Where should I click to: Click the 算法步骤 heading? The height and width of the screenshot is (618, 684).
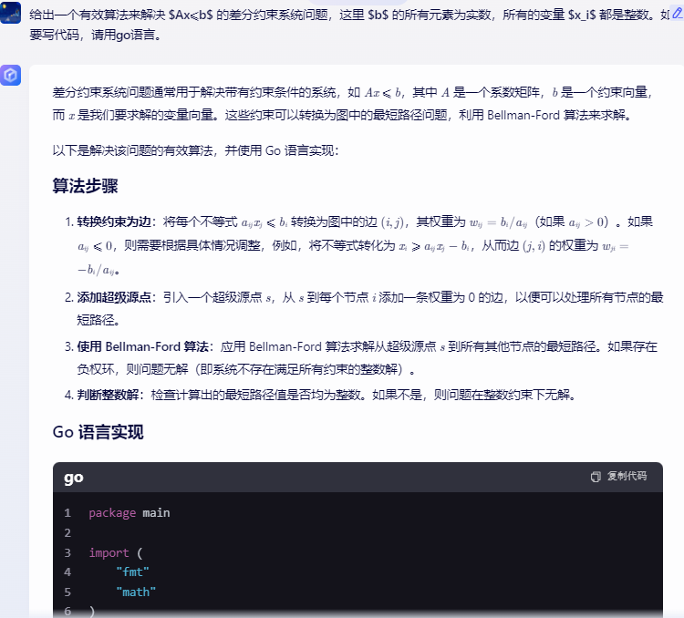point(85,186)
